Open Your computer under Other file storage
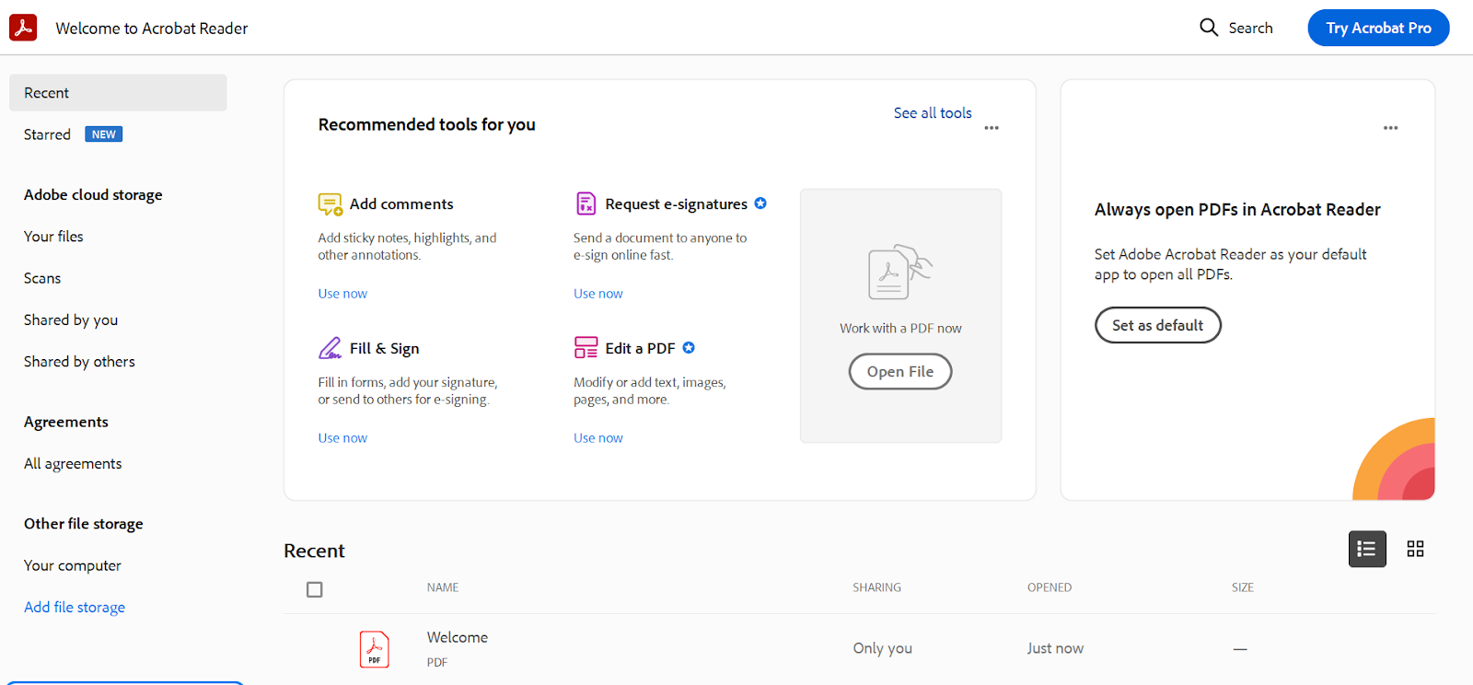The image size is (1473, 685). 73,565
